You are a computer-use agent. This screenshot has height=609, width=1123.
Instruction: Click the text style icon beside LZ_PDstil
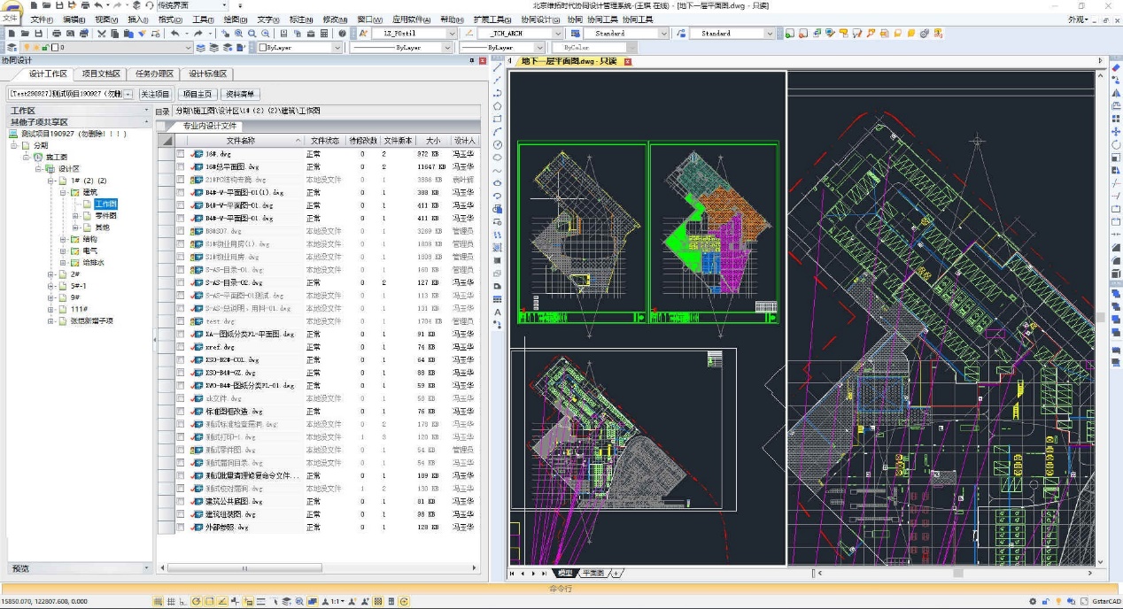click(363, 34)
